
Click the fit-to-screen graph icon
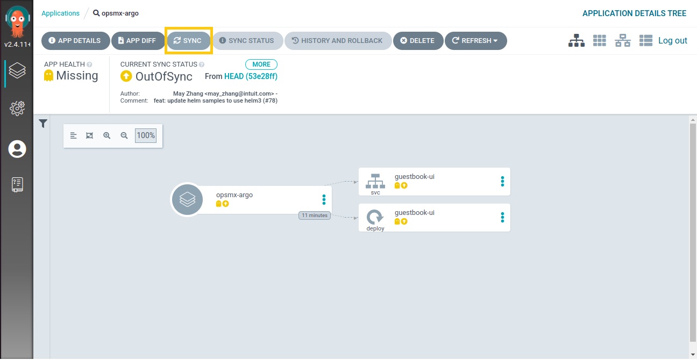(x=90, y=136)
